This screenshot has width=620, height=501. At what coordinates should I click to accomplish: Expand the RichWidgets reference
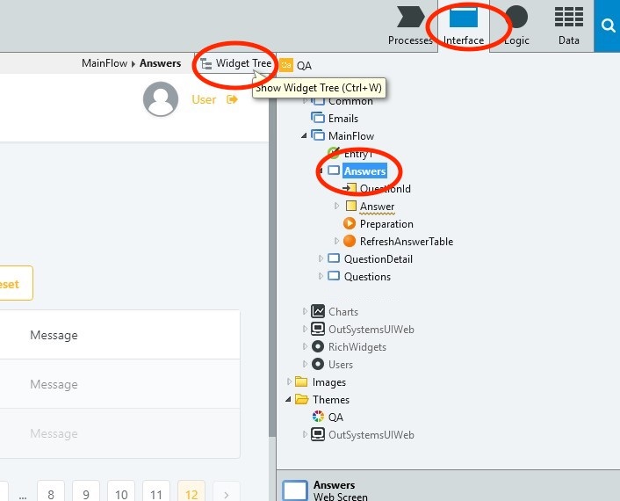pos(305,346)
